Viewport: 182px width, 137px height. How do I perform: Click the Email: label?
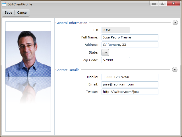pos(93,84)
